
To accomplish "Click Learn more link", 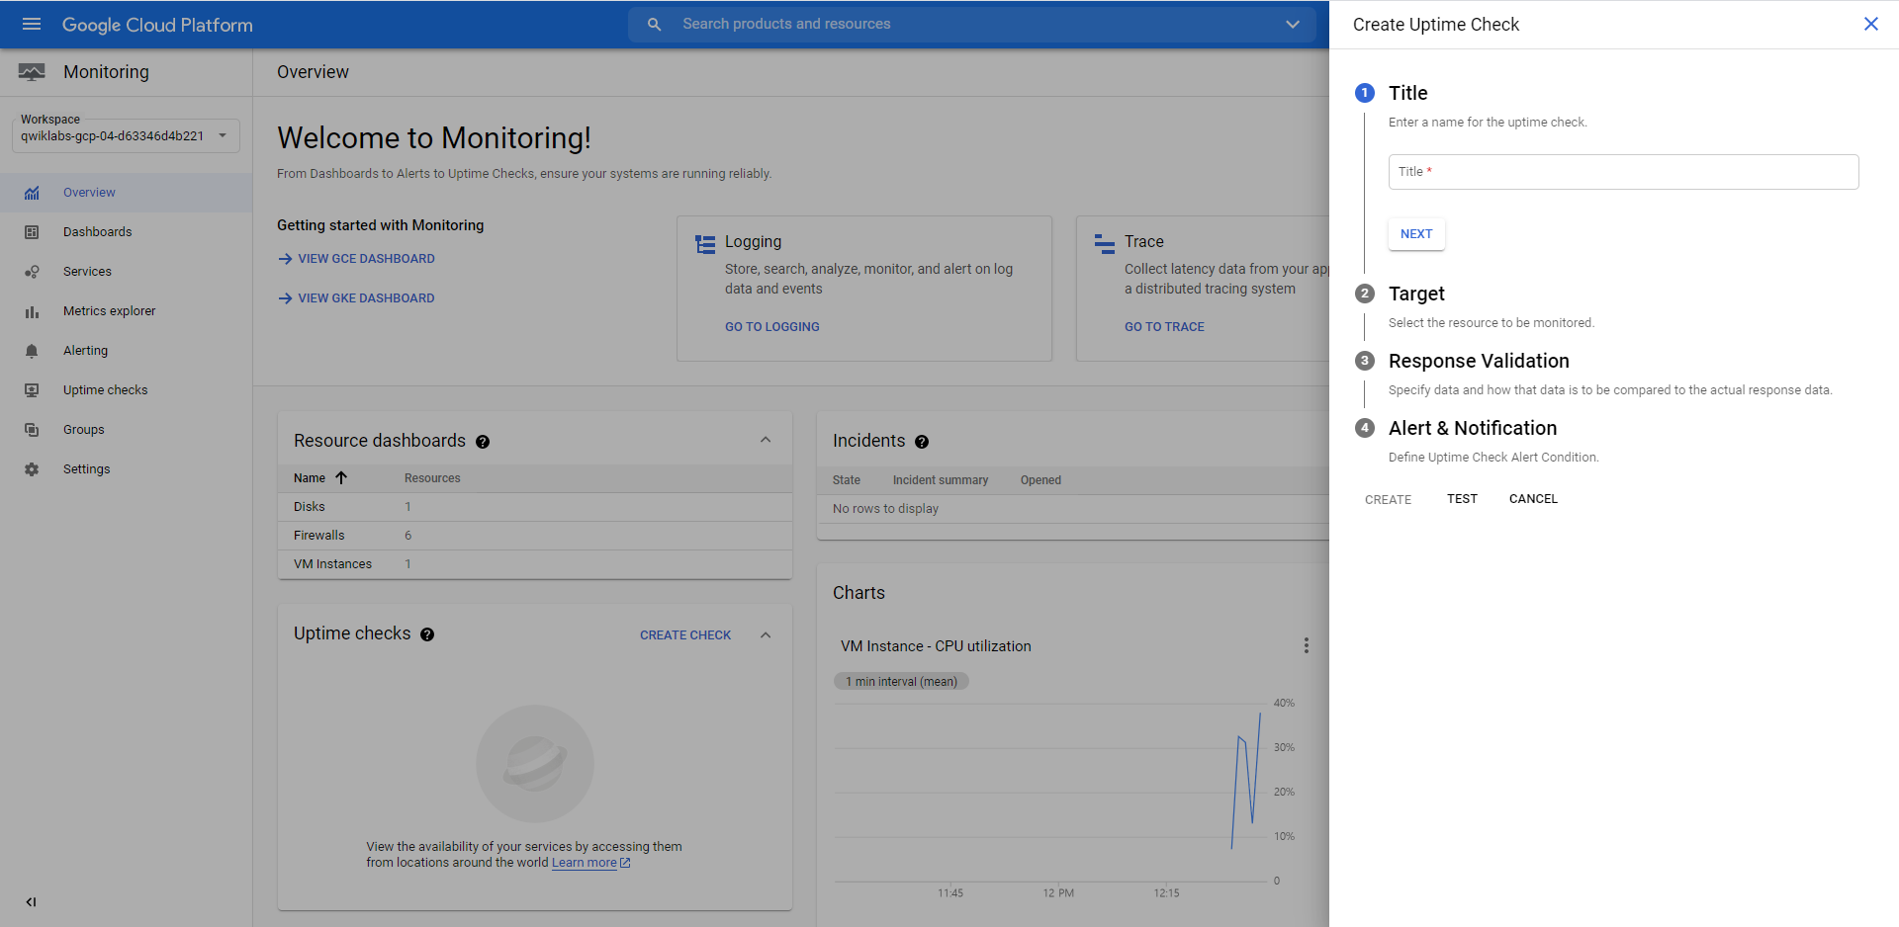I will point(590,863).
